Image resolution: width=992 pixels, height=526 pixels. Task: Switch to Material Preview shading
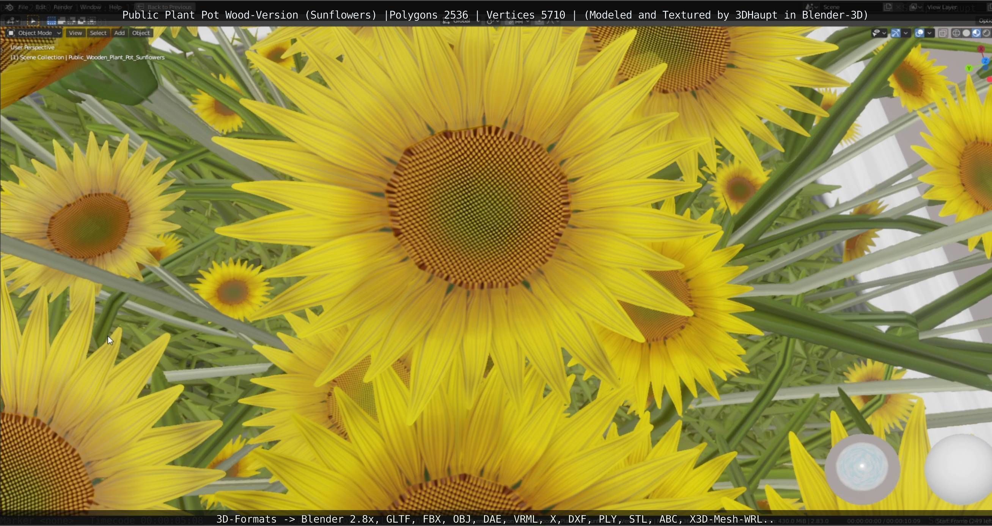click(976, 33)
